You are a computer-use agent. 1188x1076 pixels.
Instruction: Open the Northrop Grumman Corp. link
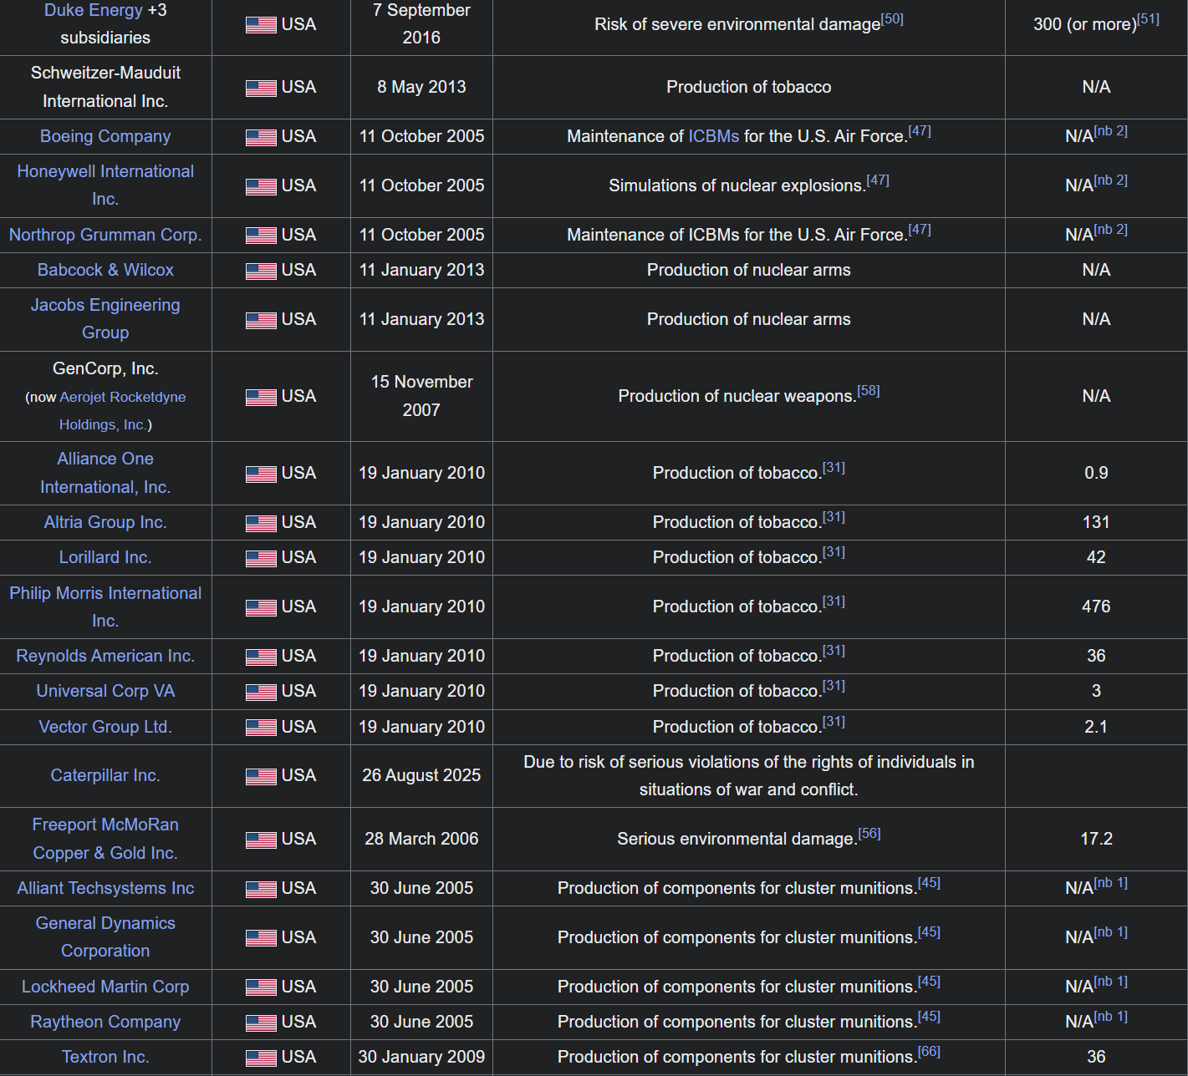(105, 235)
